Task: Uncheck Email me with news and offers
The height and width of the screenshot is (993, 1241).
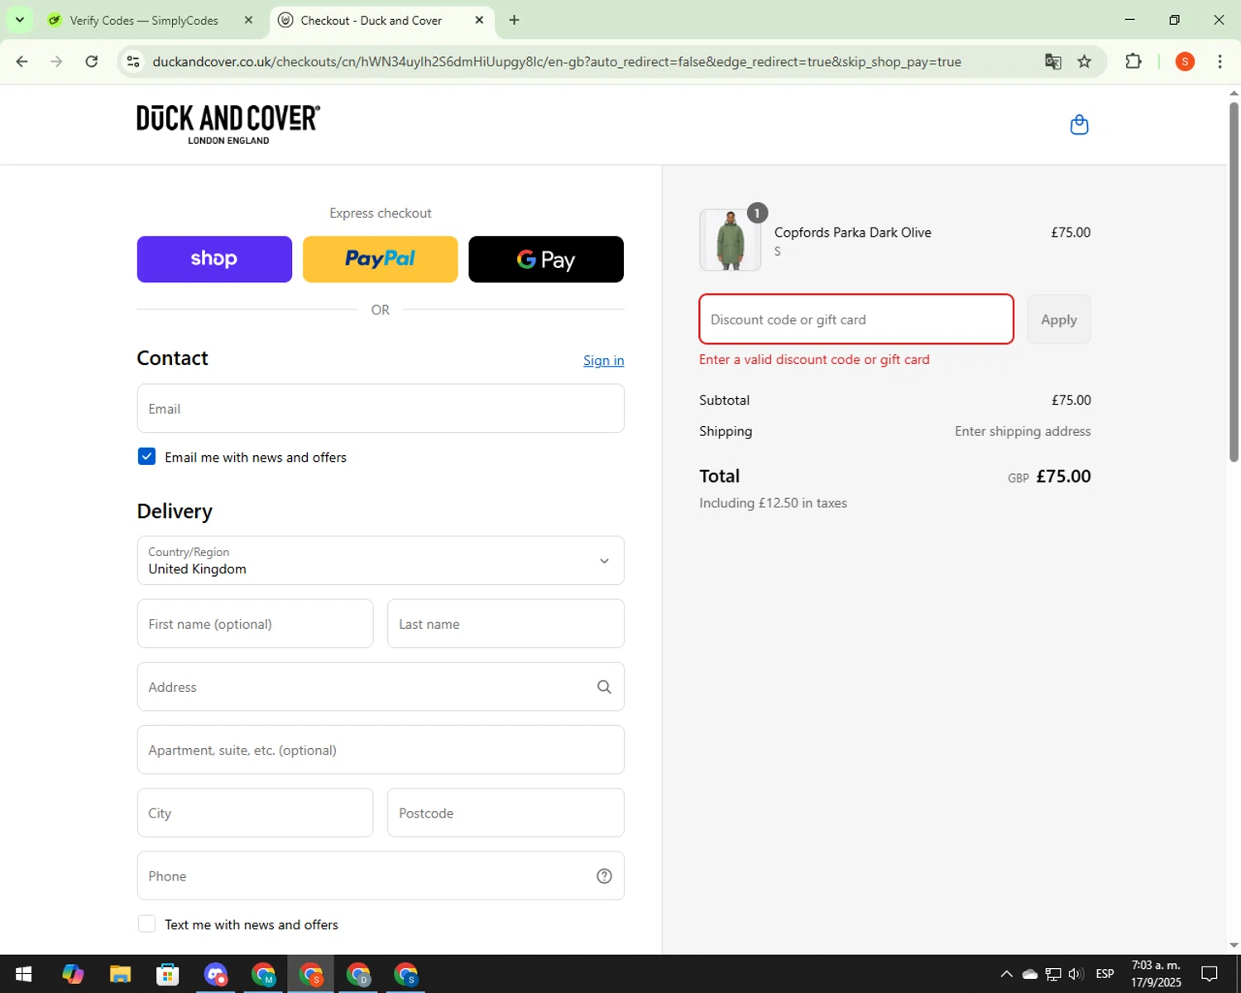Action: 146,457
